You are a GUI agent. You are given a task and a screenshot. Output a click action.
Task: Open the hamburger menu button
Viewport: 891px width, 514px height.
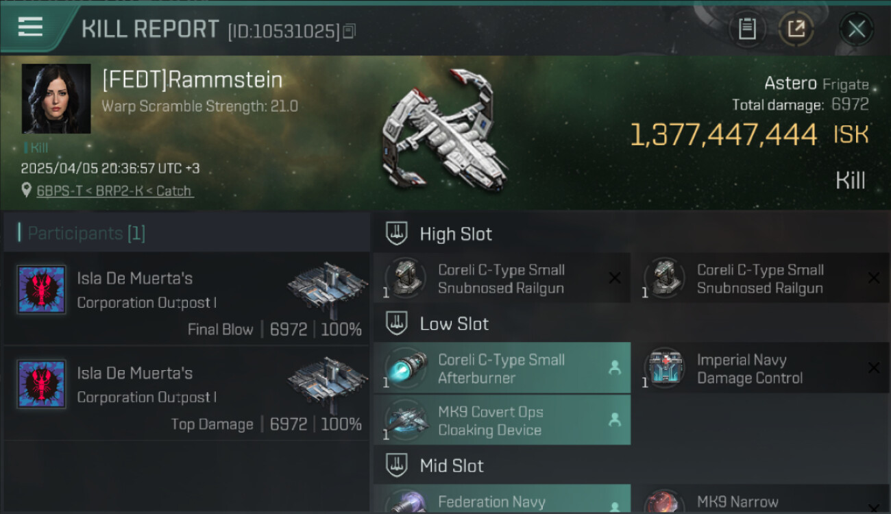pos(31,28)
